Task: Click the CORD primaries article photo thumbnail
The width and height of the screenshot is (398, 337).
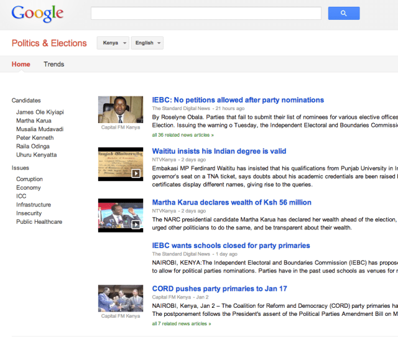Action: pyautogui.click(x=121, y=298)
